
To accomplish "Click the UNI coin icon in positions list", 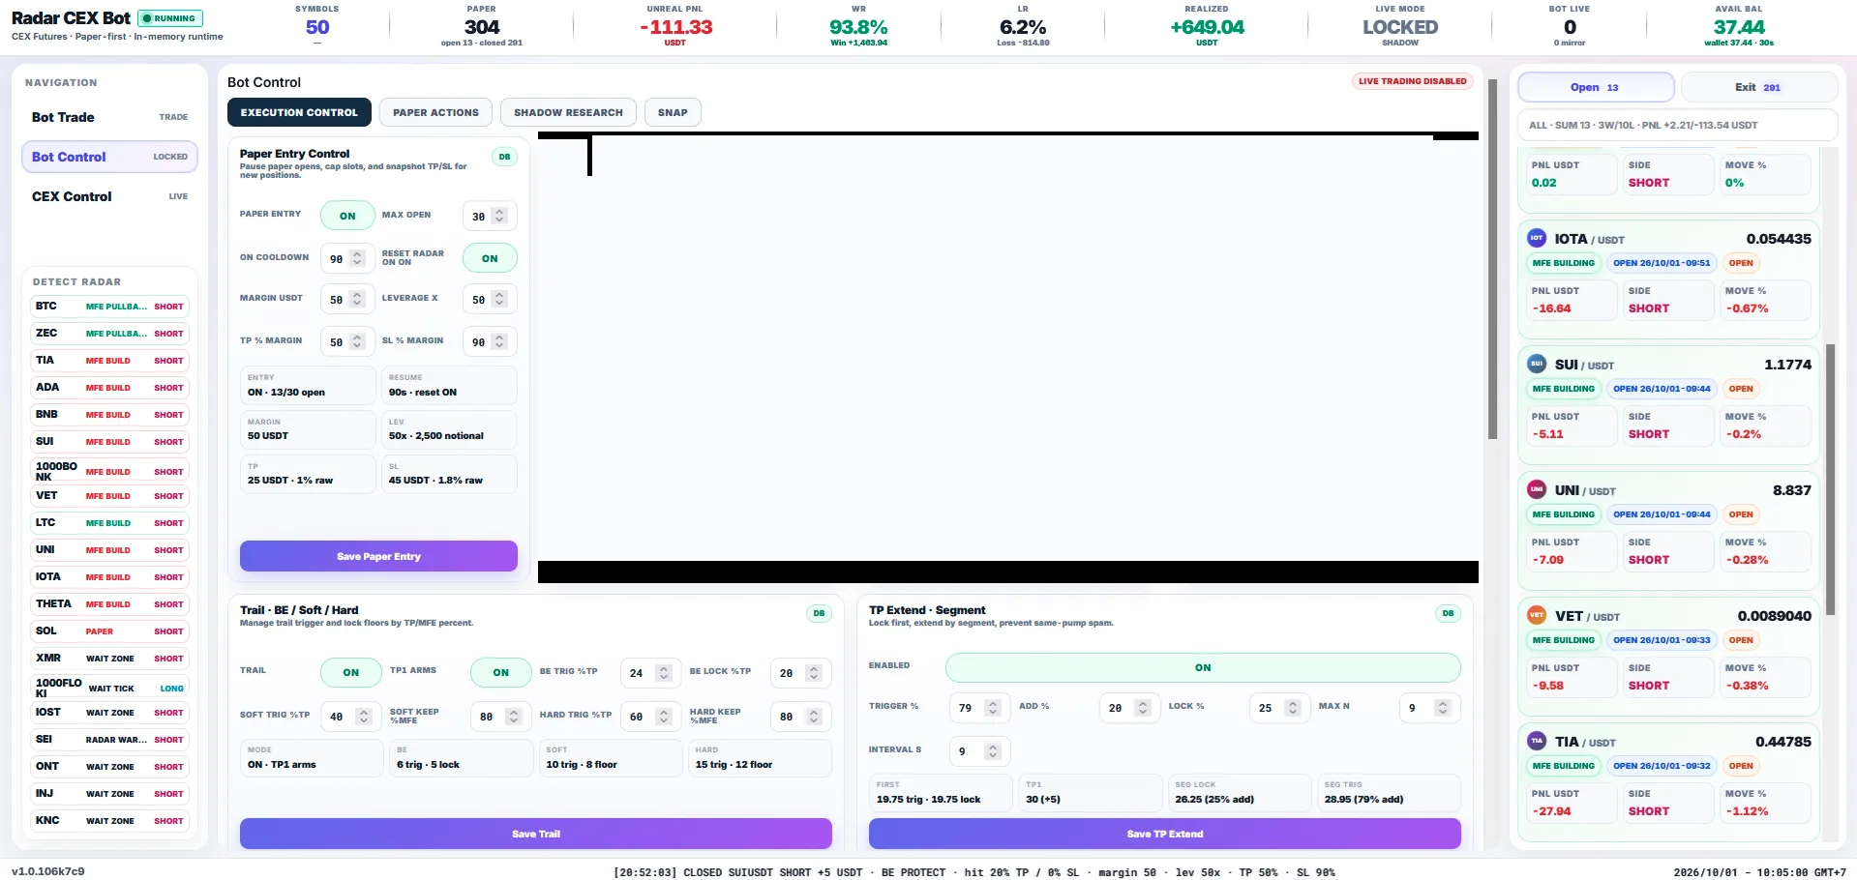I will [1537, 489].
